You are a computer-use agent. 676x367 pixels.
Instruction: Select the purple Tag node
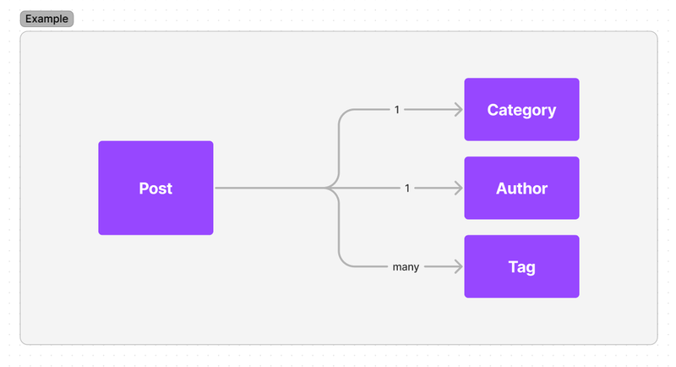pyautogui.click(x=521, y=266)
